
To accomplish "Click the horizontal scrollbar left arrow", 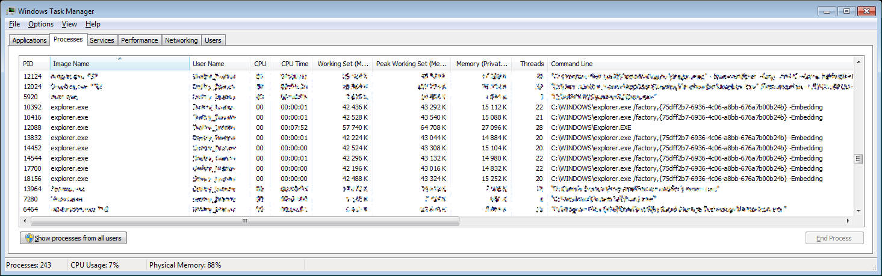I will pyautogui.click(x=25, y=221).
